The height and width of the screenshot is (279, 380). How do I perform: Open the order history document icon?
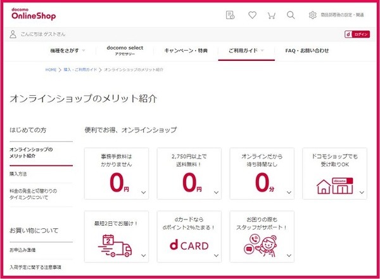pos(230,15)
